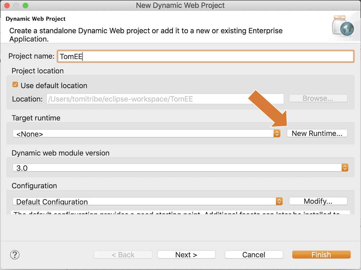
Task: Open the Default Configuration dropdown
Action: click(x=148, y=201)
